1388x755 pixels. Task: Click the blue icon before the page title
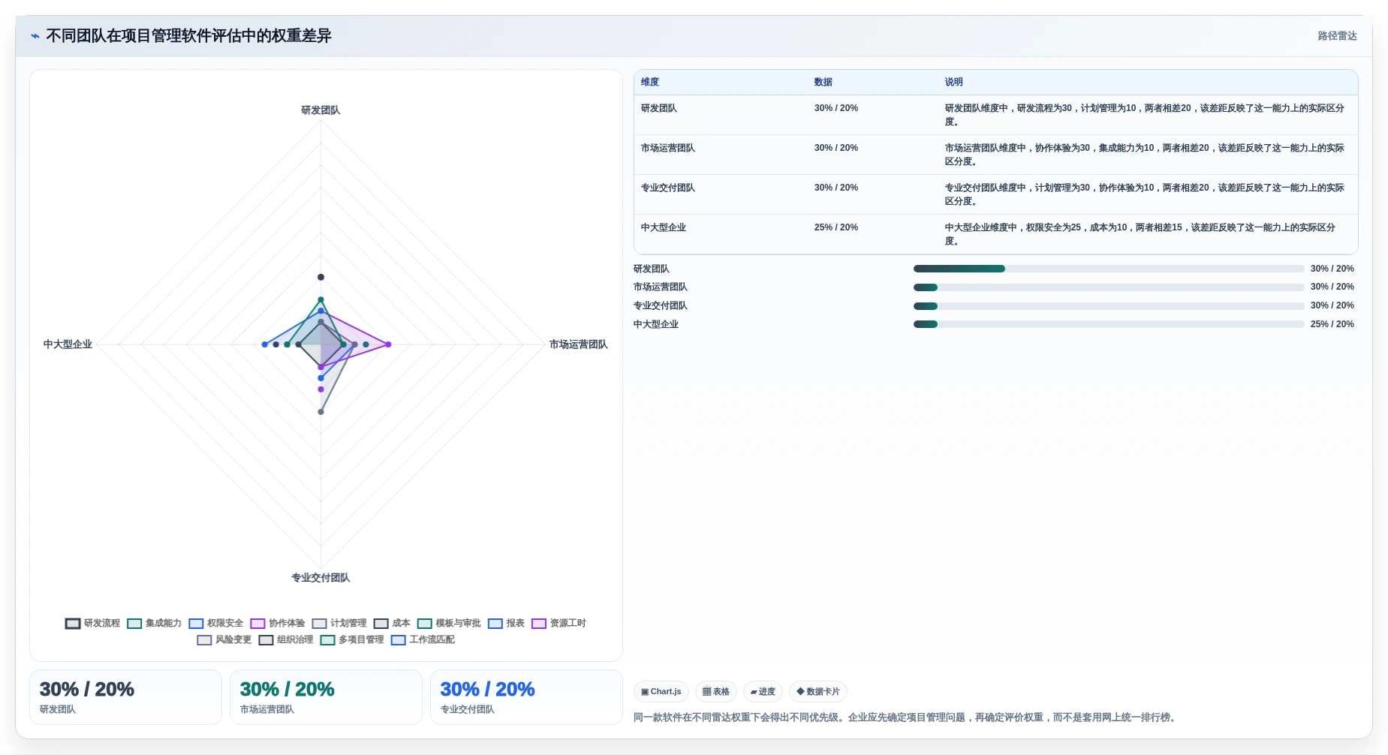(x=35, y=36)
